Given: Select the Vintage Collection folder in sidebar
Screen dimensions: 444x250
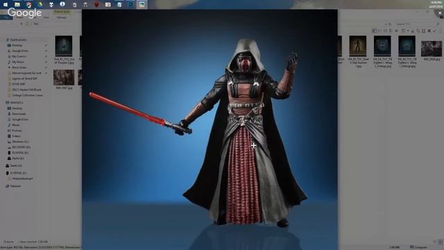Looking at the screenshot, I should coord(27,95).
